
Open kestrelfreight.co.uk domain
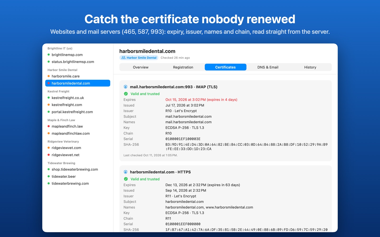click(x=78, y=98)
